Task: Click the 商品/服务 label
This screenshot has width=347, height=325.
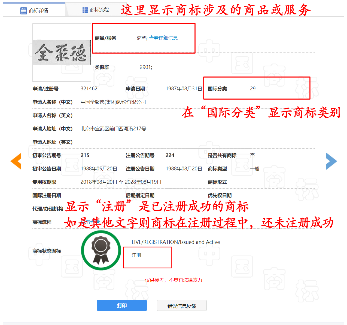Action: (x=105, y=38)
